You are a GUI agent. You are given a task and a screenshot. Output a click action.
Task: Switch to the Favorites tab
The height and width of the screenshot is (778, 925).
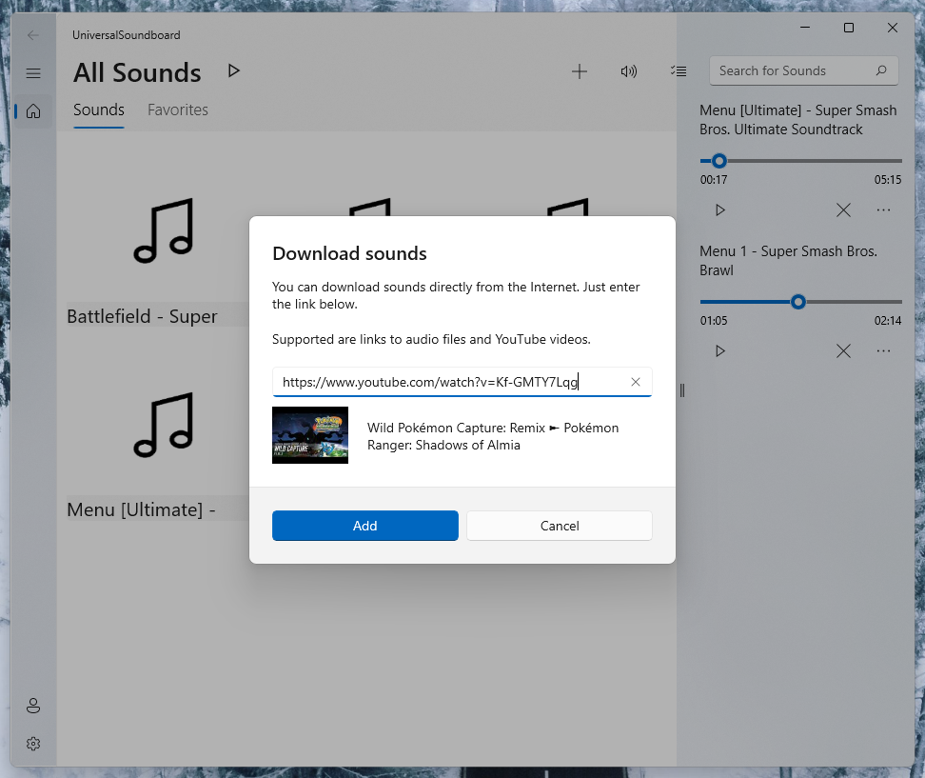pyautogui.click(x=178, y=110)
